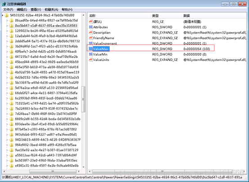Viewport: 249px width, 182px height.
Task: Click the (数值未设置) data cell
Action: point(192,22)
